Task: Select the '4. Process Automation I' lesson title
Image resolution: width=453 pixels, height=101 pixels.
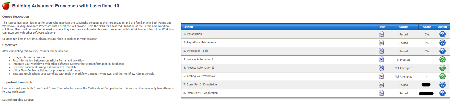Action: point(198,59)
